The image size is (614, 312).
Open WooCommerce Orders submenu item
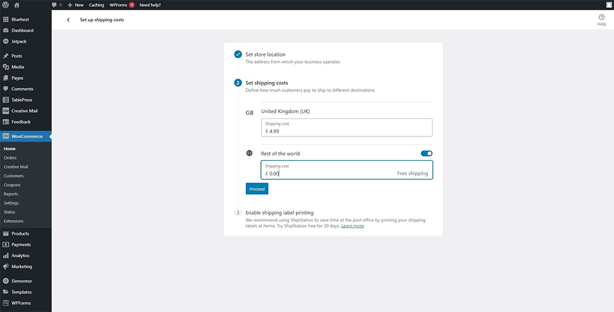[10, 158]
